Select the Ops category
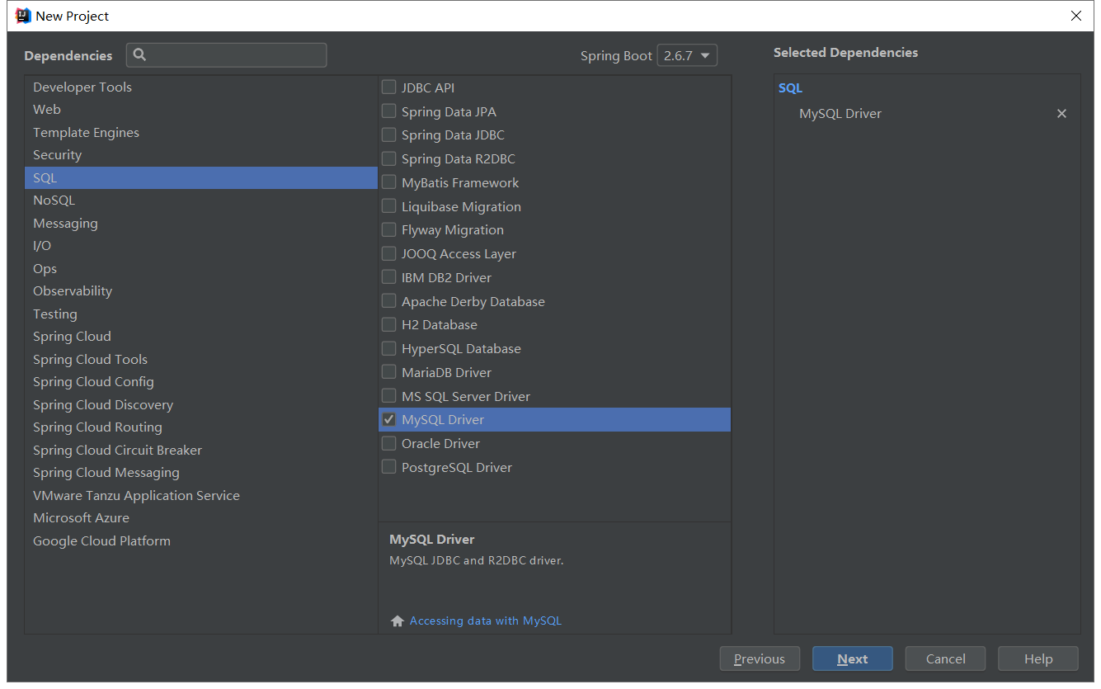The height and width of the screenshot is (689, 1101). (201, 268)
